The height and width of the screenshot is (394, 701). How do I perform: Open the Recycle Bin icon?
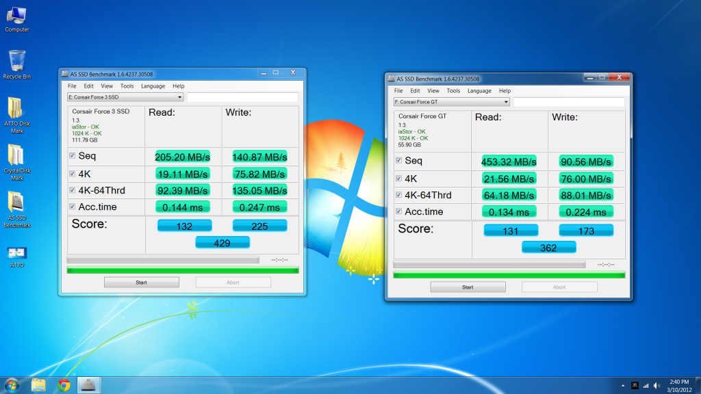click(x=17, y=64)
